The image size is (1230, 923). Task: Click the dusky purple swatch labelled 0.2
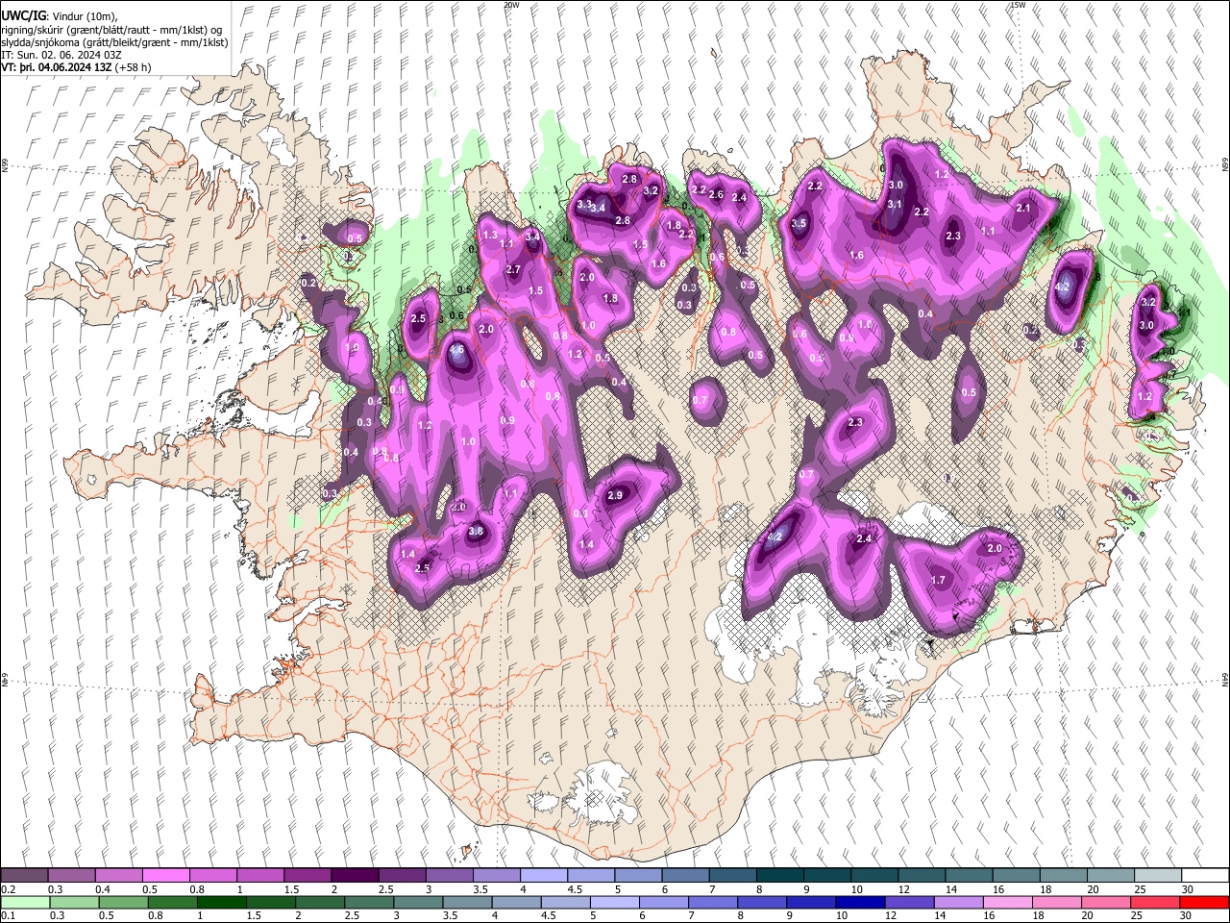coord(24,876)
